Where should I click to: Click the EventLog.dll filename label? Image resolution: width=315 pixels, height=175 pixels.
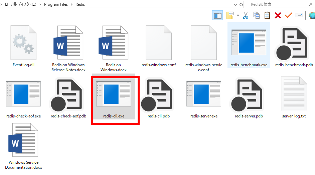(23, 65)
